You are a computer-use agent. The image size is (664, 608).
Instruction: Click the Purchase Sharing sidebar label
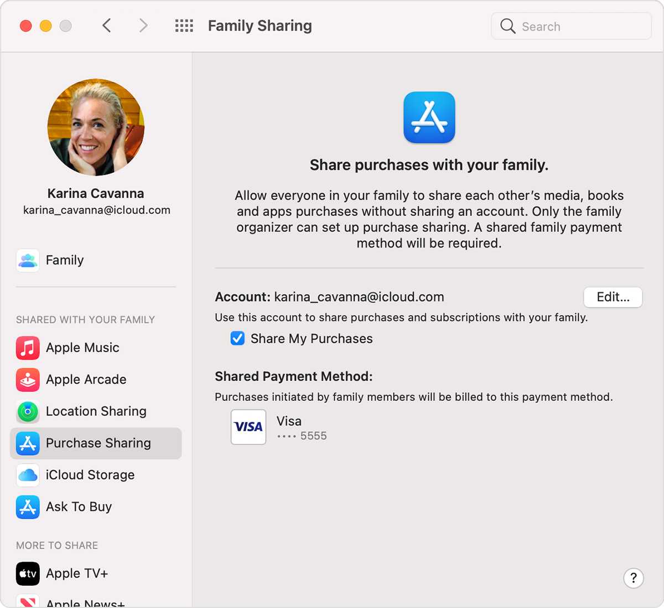[x=98, y=444]
